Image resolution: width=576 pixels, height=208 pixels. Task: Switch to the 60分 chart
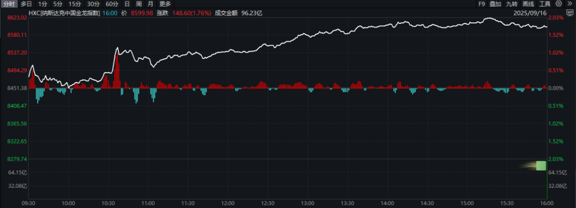pyautogui.click(x=111, y=4)
